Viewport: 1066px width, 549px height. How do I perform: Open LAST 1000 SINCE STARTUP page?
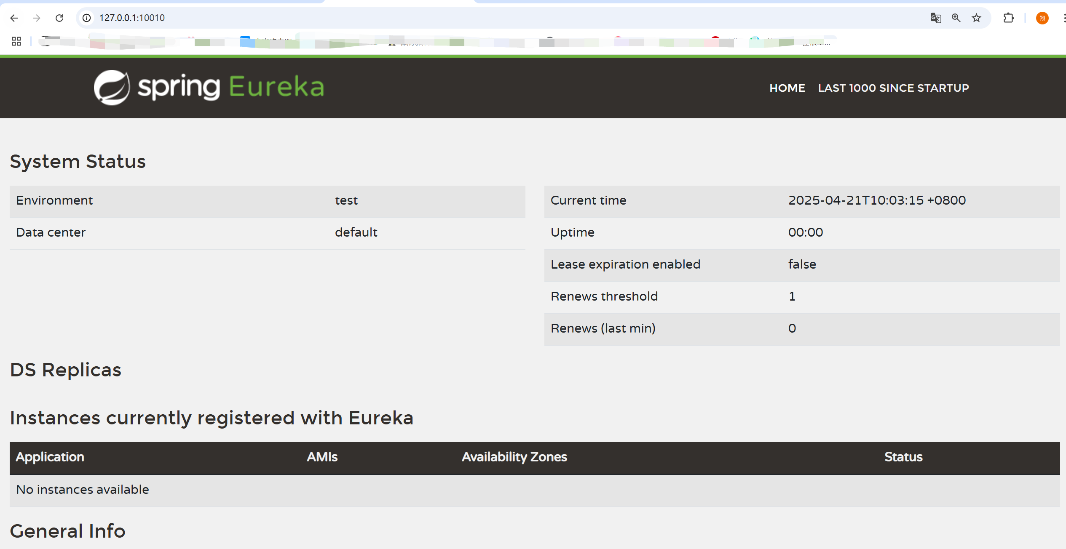(893, 88)
